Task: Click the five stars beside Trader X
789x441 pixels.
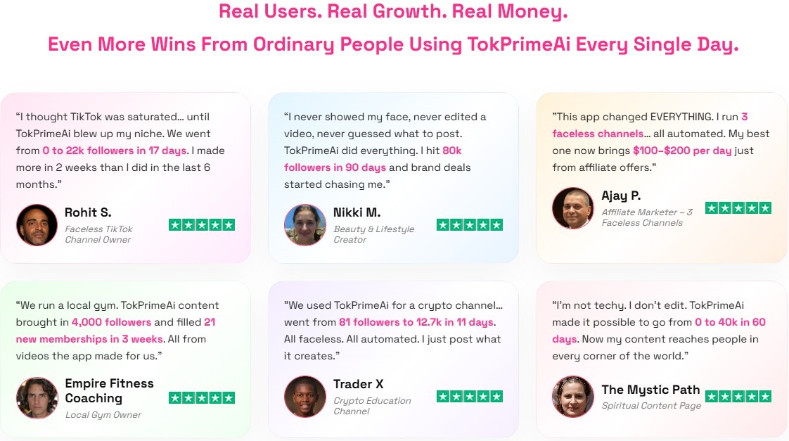Action: tap(470, 397)
